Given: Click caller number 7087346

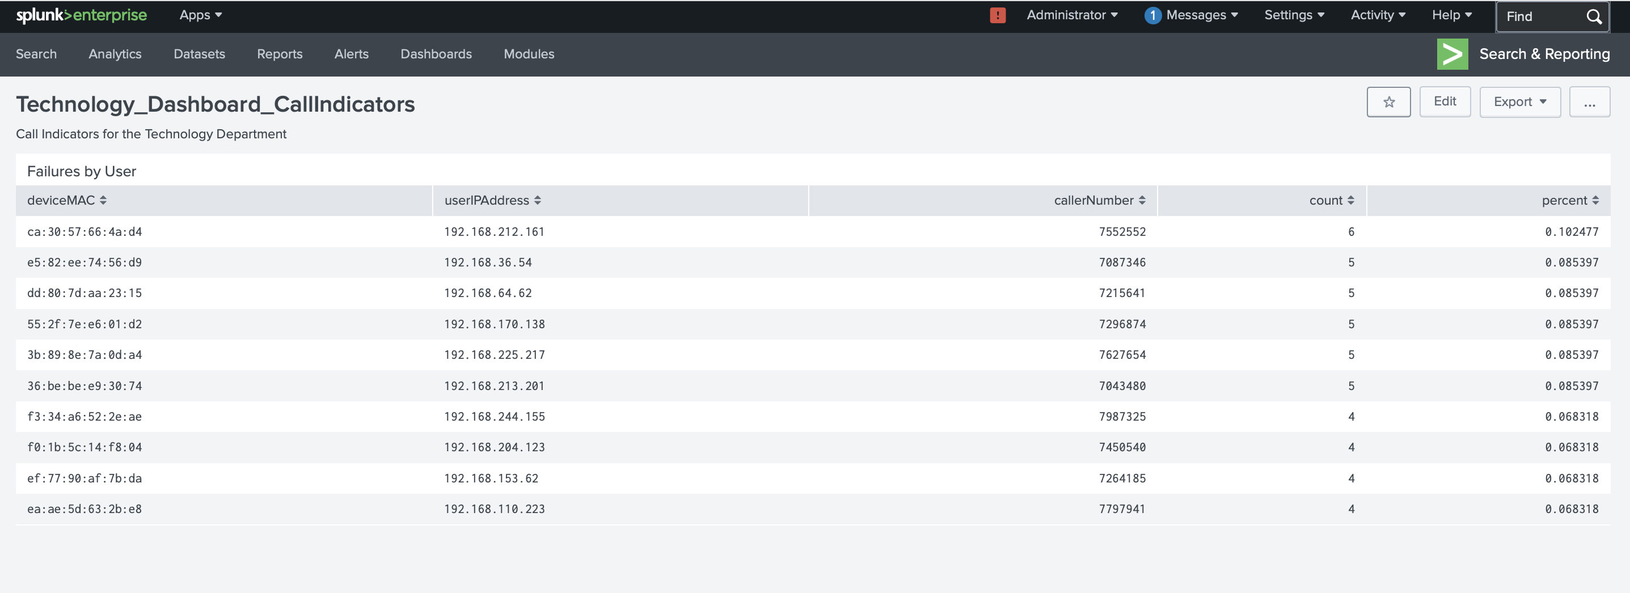Looking at the screenshot, I should [x=1122, y=262].
